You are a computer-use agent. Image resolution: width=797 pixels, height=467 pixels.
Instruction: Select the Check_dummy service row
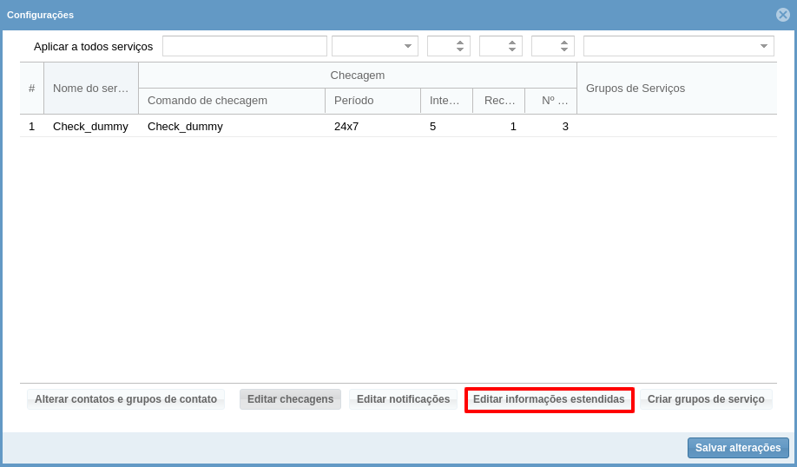coord(90,127)
